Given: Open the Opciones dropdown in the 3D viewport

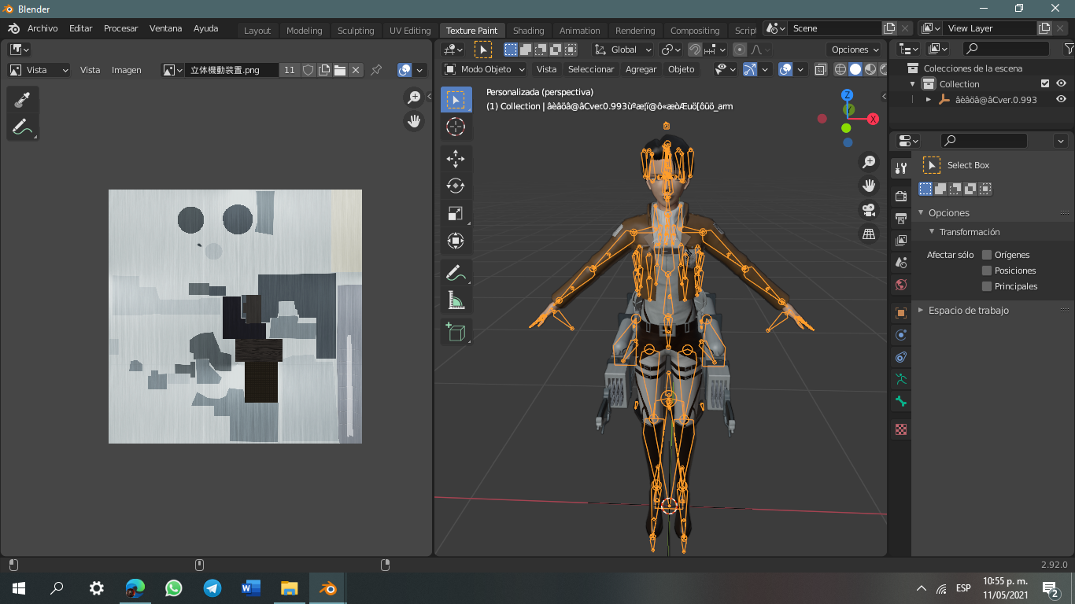Looking at the screenshot, I should pyautogui.click(x=855, y=50).
